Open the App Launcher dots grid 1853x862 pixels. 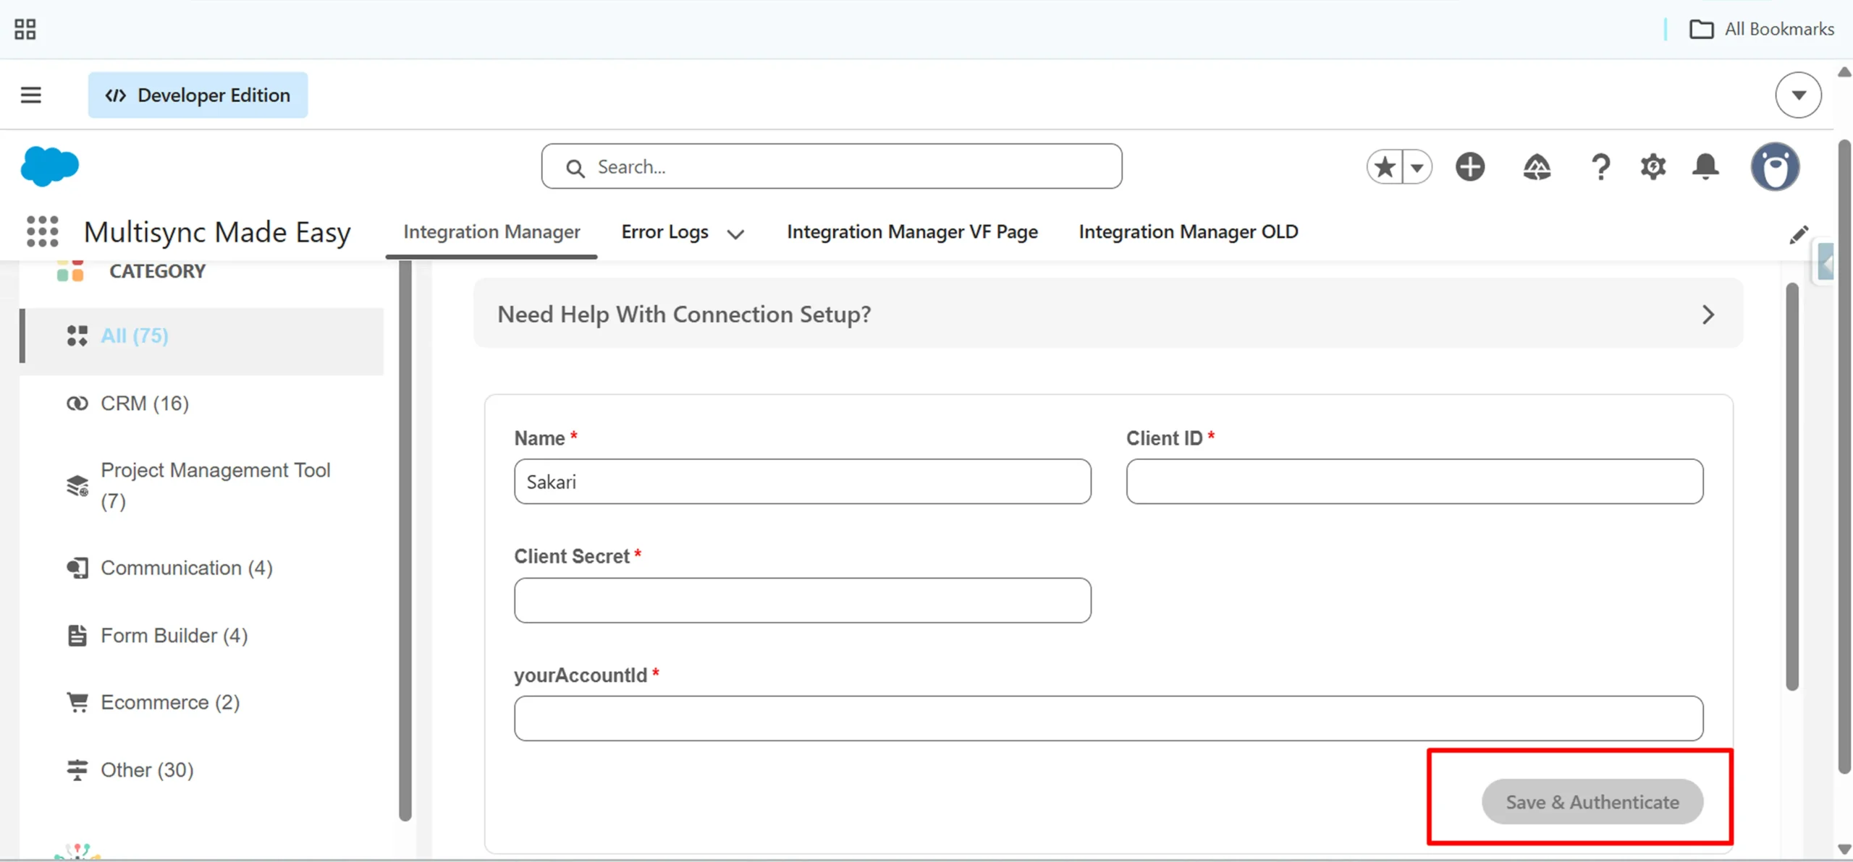[x=42, y=231]
